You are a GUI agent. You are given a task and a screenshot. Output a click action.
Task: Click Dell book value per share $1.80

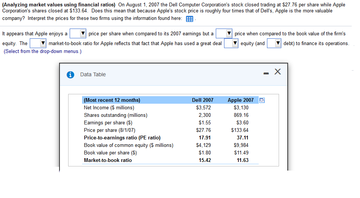click(205, 153)
